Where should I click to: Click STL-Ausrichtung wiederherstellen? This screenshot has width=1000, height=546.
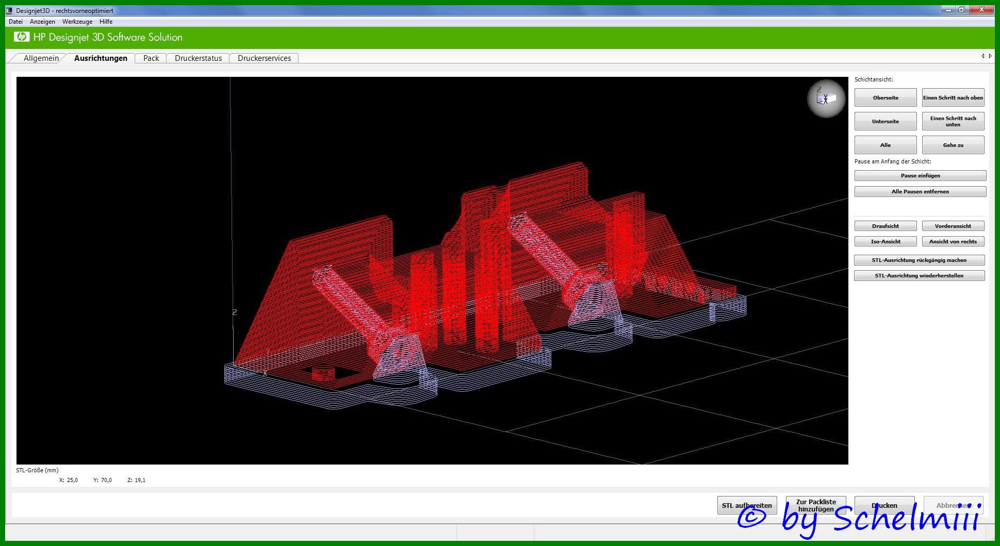pyautogui.click(x=919, y=275)
